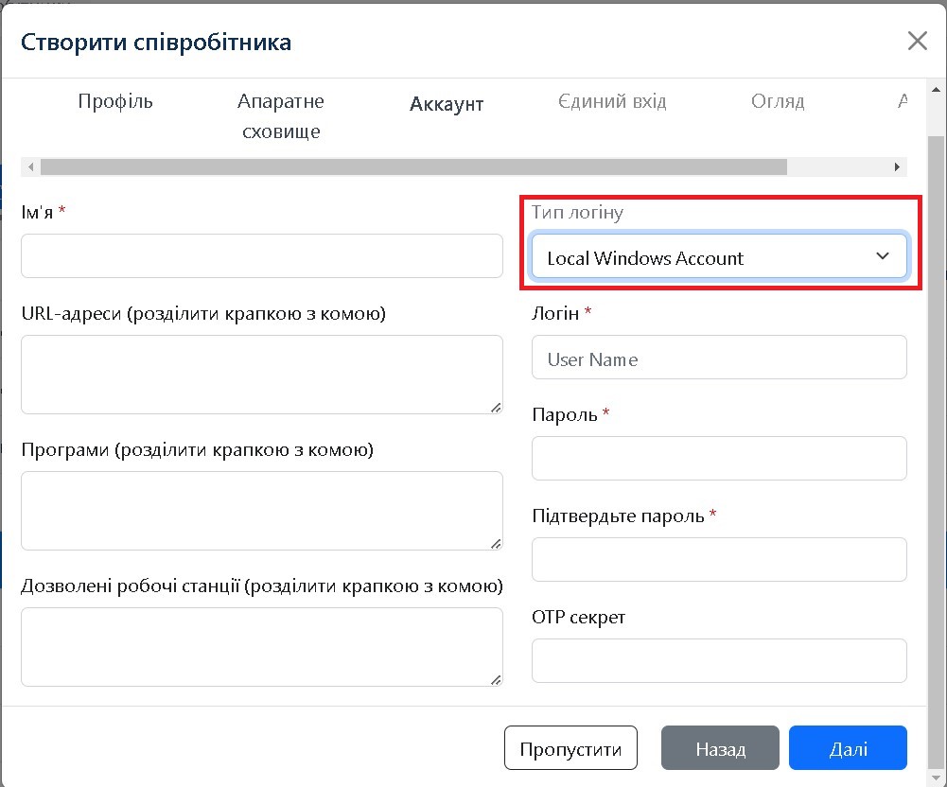947x787 pixels.
Task: Focus the Ім'я input field
Action: coord(261,256)
